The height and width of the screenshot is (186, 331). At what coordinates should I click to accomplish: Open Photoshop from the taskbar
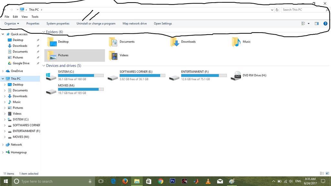click(x=173, y=181)
